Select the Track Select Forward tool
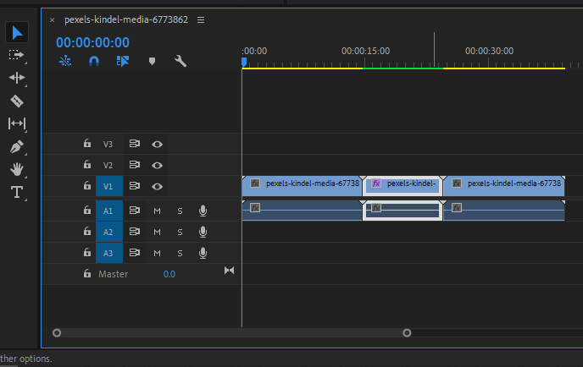Viewport: 583px width, 367px height. pos(16,55)
